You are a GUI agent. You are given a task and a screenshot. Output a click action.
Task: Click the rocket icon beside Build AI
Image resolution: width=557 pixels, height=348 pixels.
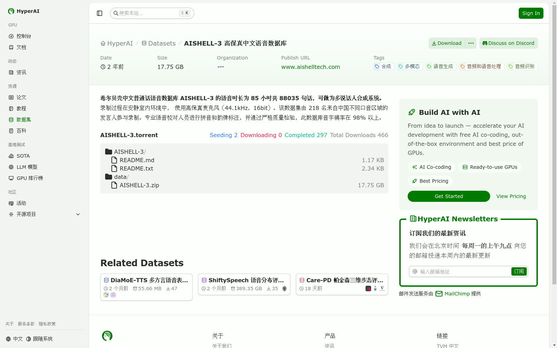pyautogui.click(x=412, y=112)
